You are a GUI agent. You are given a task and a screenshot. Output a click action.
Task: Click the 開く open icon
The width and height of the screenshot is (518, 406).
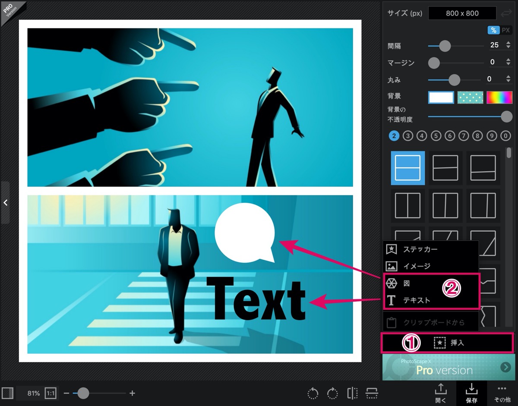click(x=441, y=393)
